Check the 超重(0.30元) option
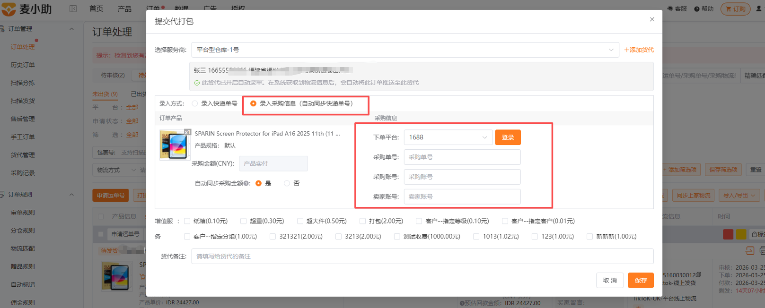 tap(243, 221)
